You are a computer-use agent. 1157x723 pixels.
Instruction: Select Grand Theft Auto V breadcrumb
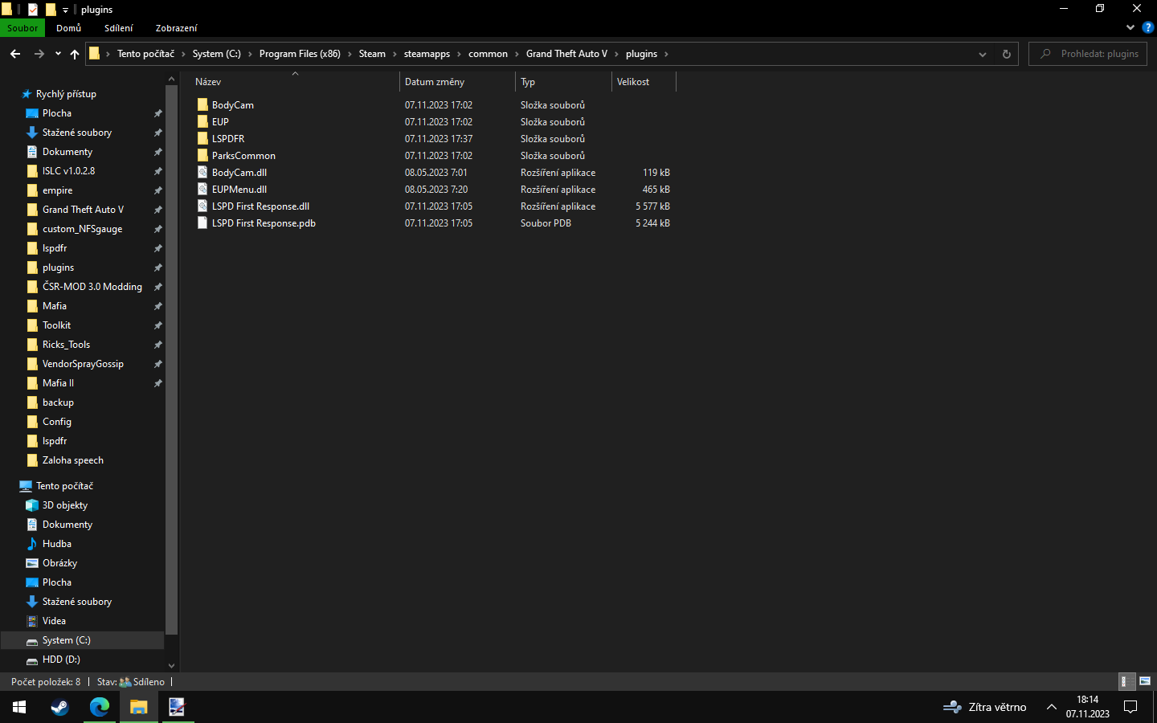566,54
